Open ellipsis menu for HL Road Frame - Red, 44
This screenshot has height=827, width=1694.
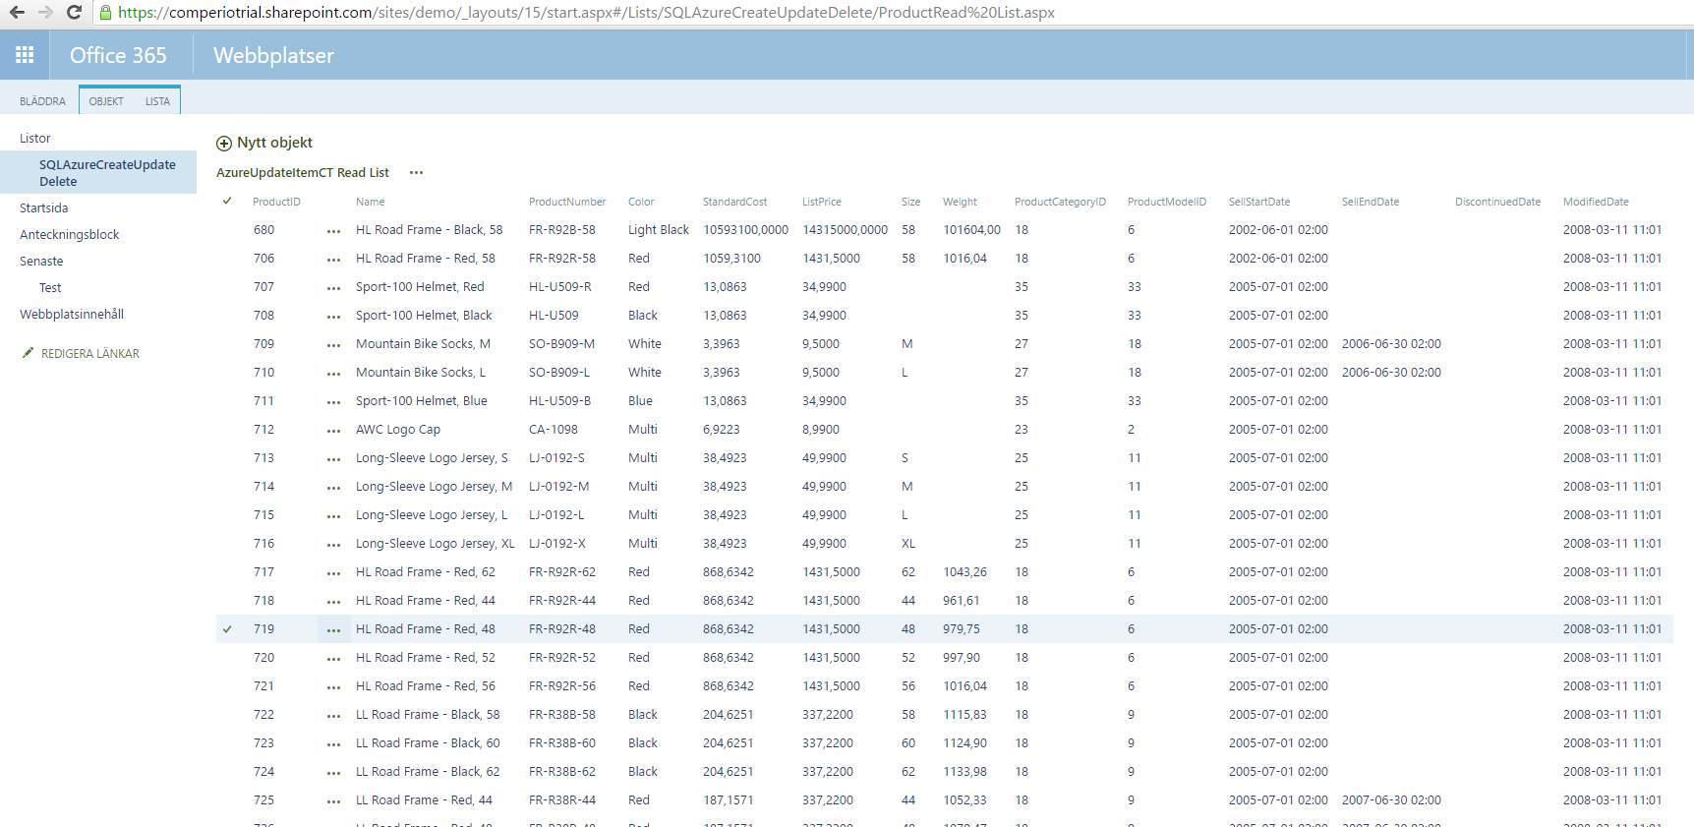coord(333,602)
